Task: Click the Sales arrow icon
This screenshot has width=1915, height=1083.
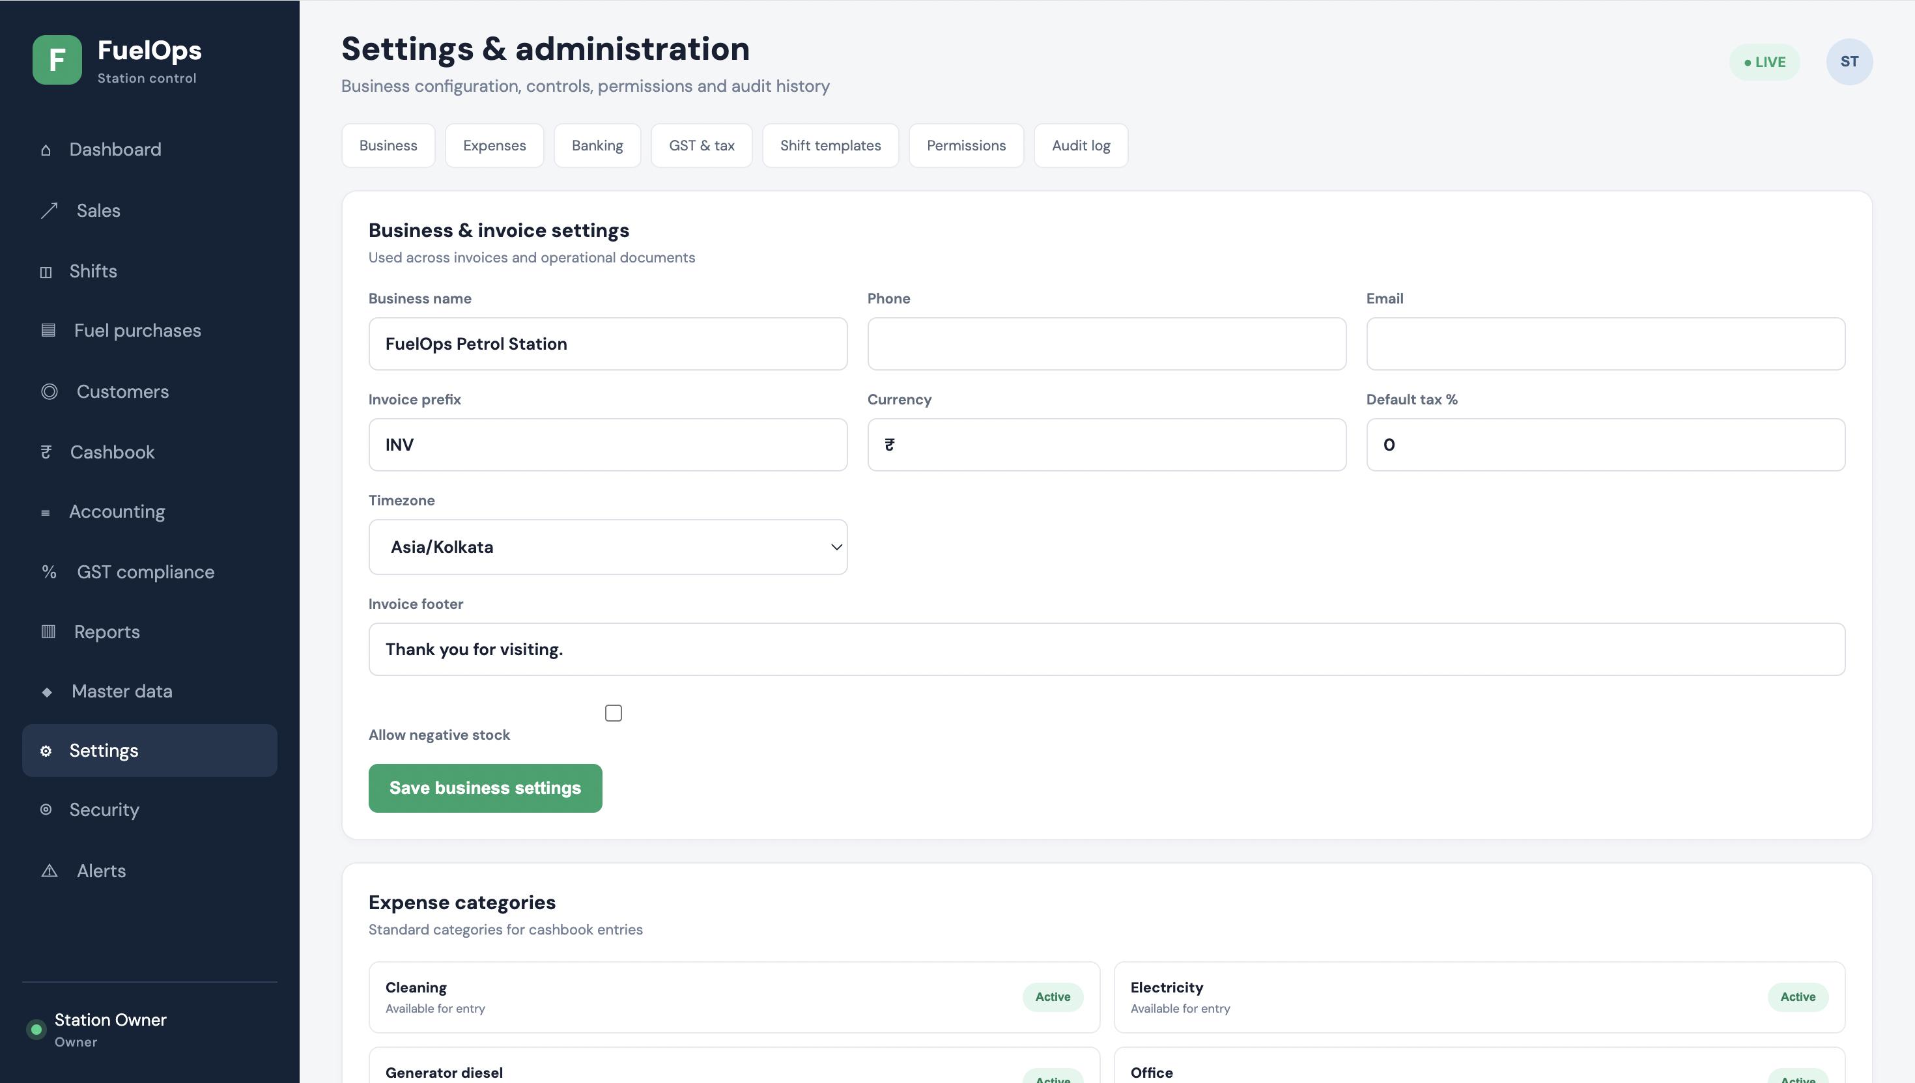Action: tap(49, 211)
